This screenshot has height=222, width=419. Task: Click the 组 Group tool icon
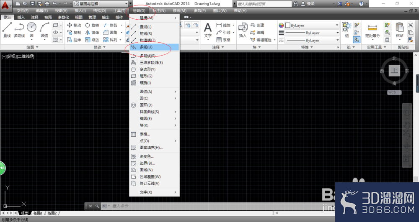(x=347, y=30)
